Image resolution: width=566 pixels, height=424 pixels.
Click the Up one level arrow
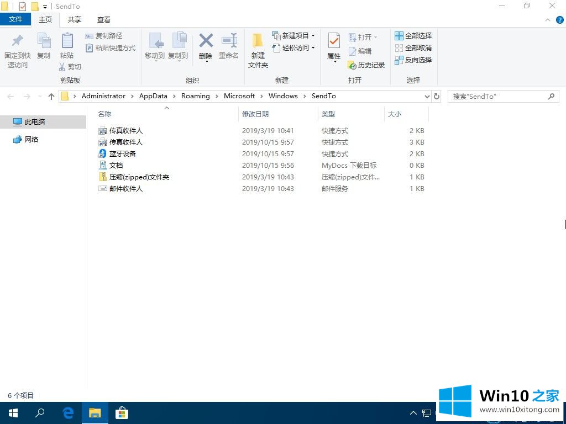pyautogui.click(x=51, y=97)
